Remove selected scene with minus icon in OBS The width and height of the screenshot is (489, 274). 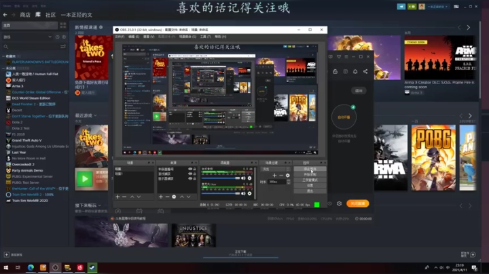(124, 197)
